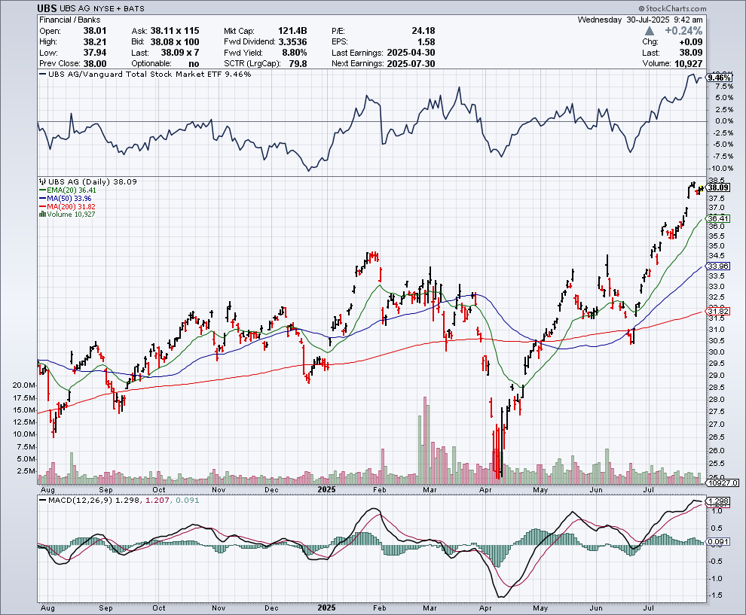Click the Open price 38.01
This screenshot has width=746, height=615.
coord(95,31)
